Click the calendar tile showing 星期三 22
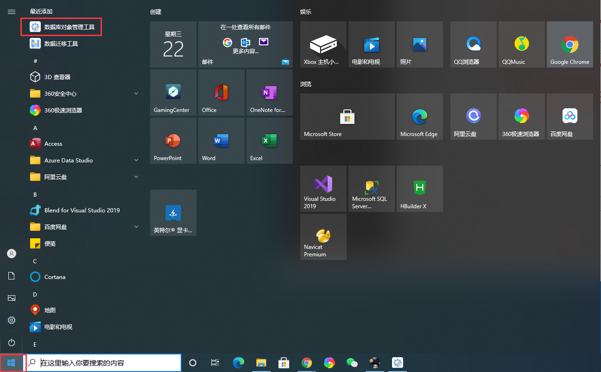 click(x=173, y=44)
